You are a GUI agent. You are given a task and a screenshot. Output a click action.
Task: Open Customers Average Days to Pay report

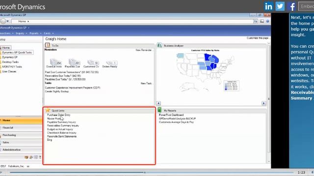coord(177,122)
